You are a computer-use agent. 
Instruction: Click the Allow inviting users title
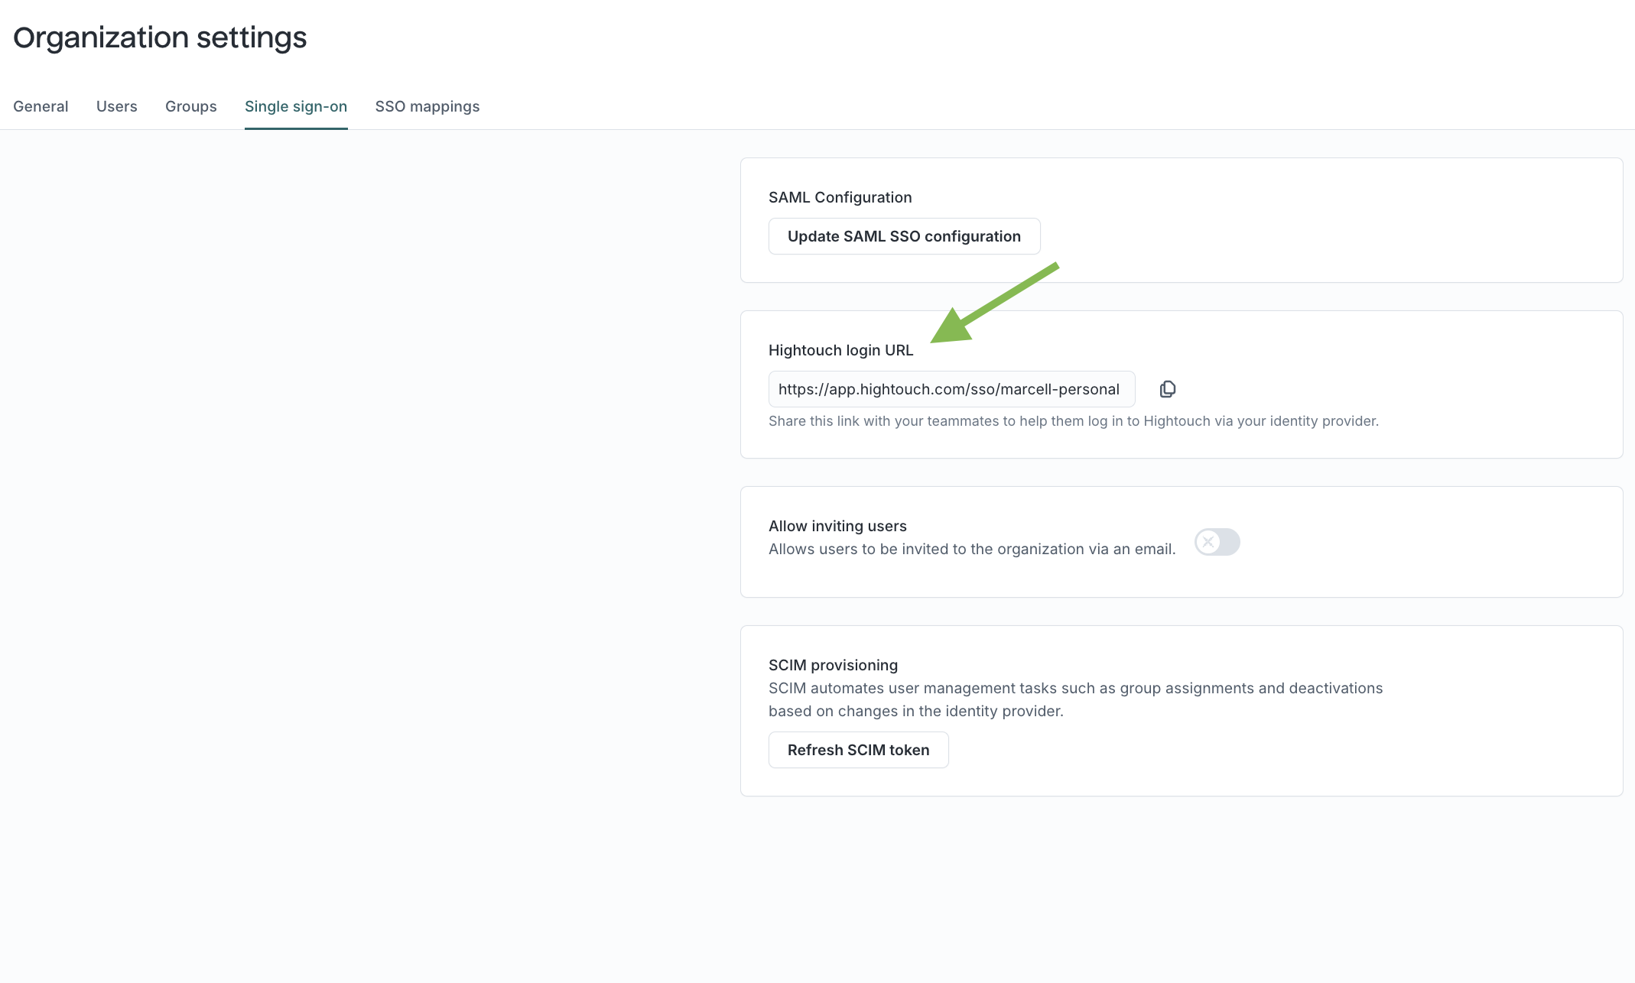(837, 526)
